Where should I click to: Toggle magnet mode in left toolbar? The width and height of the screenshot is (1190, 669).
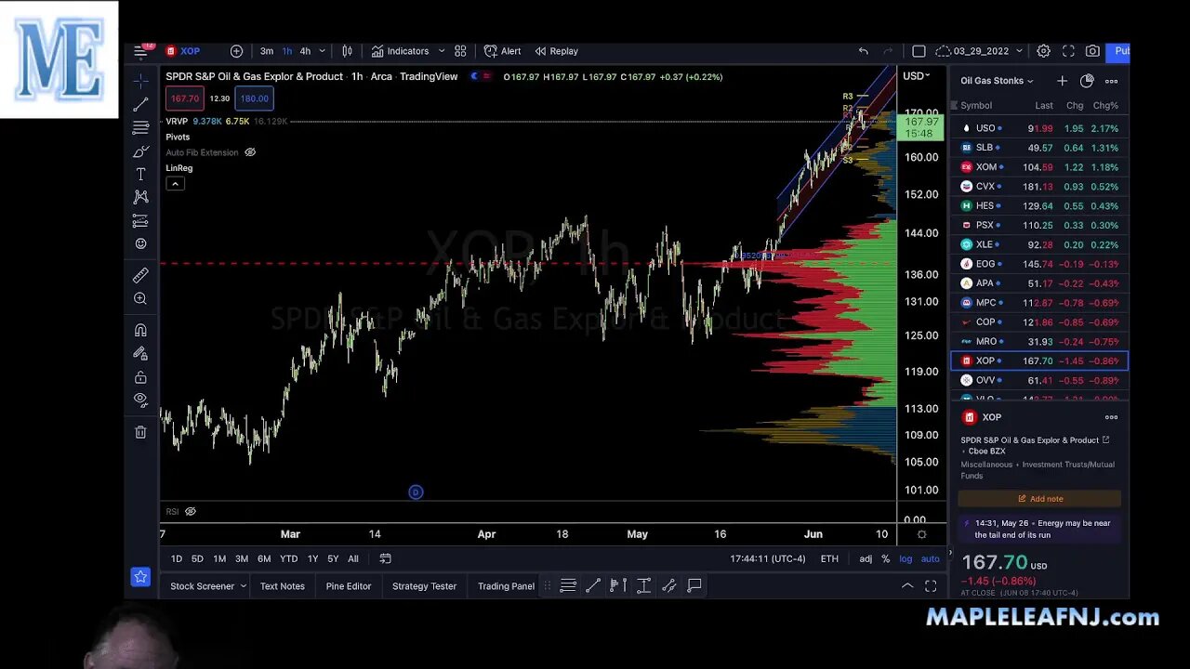(x=140, y=330)
